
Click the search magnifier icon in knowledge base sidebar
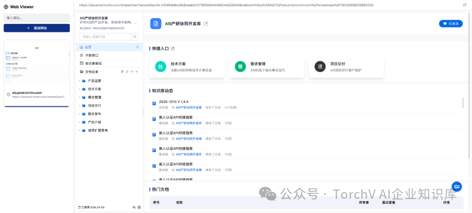pyautogui.click(x=135, y=37)
